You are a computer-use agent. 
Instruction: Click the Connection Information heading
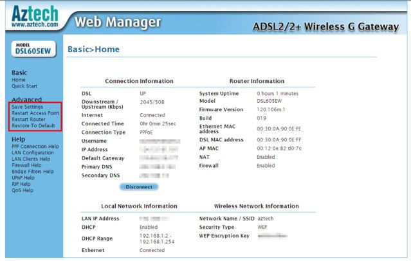(139, 81)
